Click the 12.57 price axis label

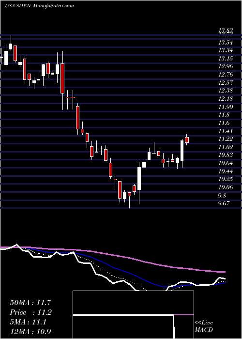click(226, 83)
